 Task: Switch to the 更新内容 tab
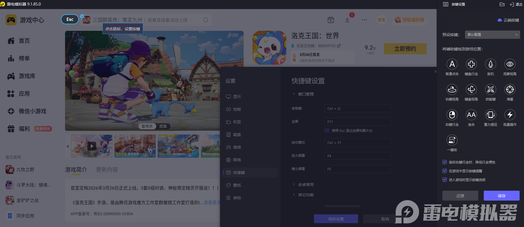(107, 170)
